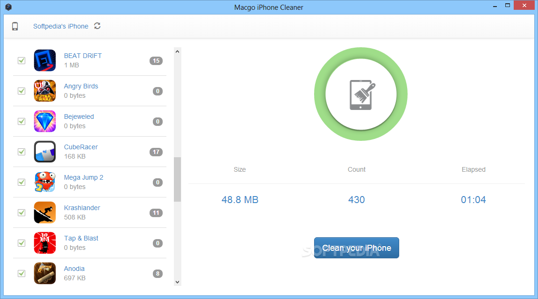The width and height of the screenshot is (538, 299).
Task: Click the Anodia count badge 8
Action: [158, 274]
